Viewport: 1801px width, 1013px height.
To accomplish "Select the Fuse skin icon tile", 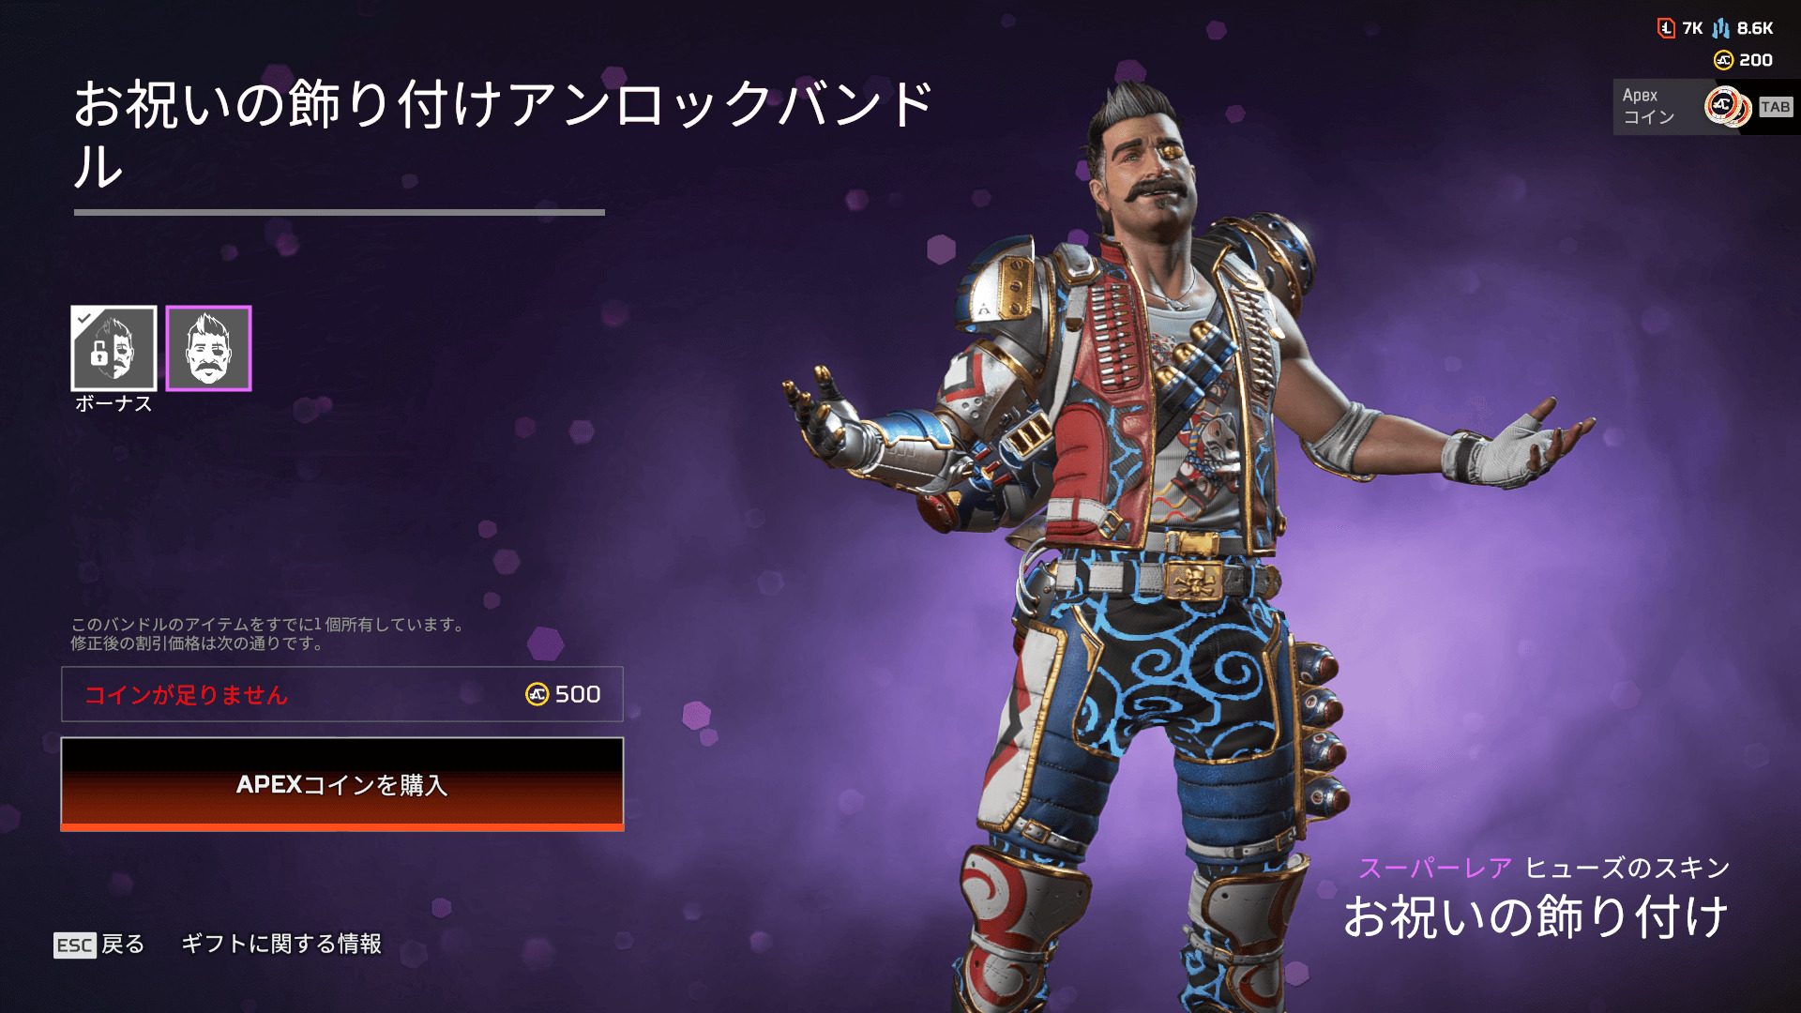I will pos(208,348).
